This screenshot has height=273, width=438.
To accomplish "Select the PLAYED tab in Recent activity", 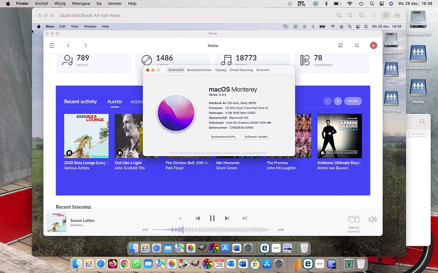I will click(115, 102).
